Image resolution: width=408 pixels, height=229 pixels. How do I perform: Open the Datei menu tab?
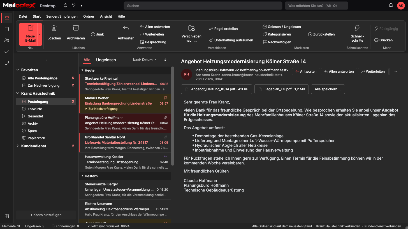[23, 16]
